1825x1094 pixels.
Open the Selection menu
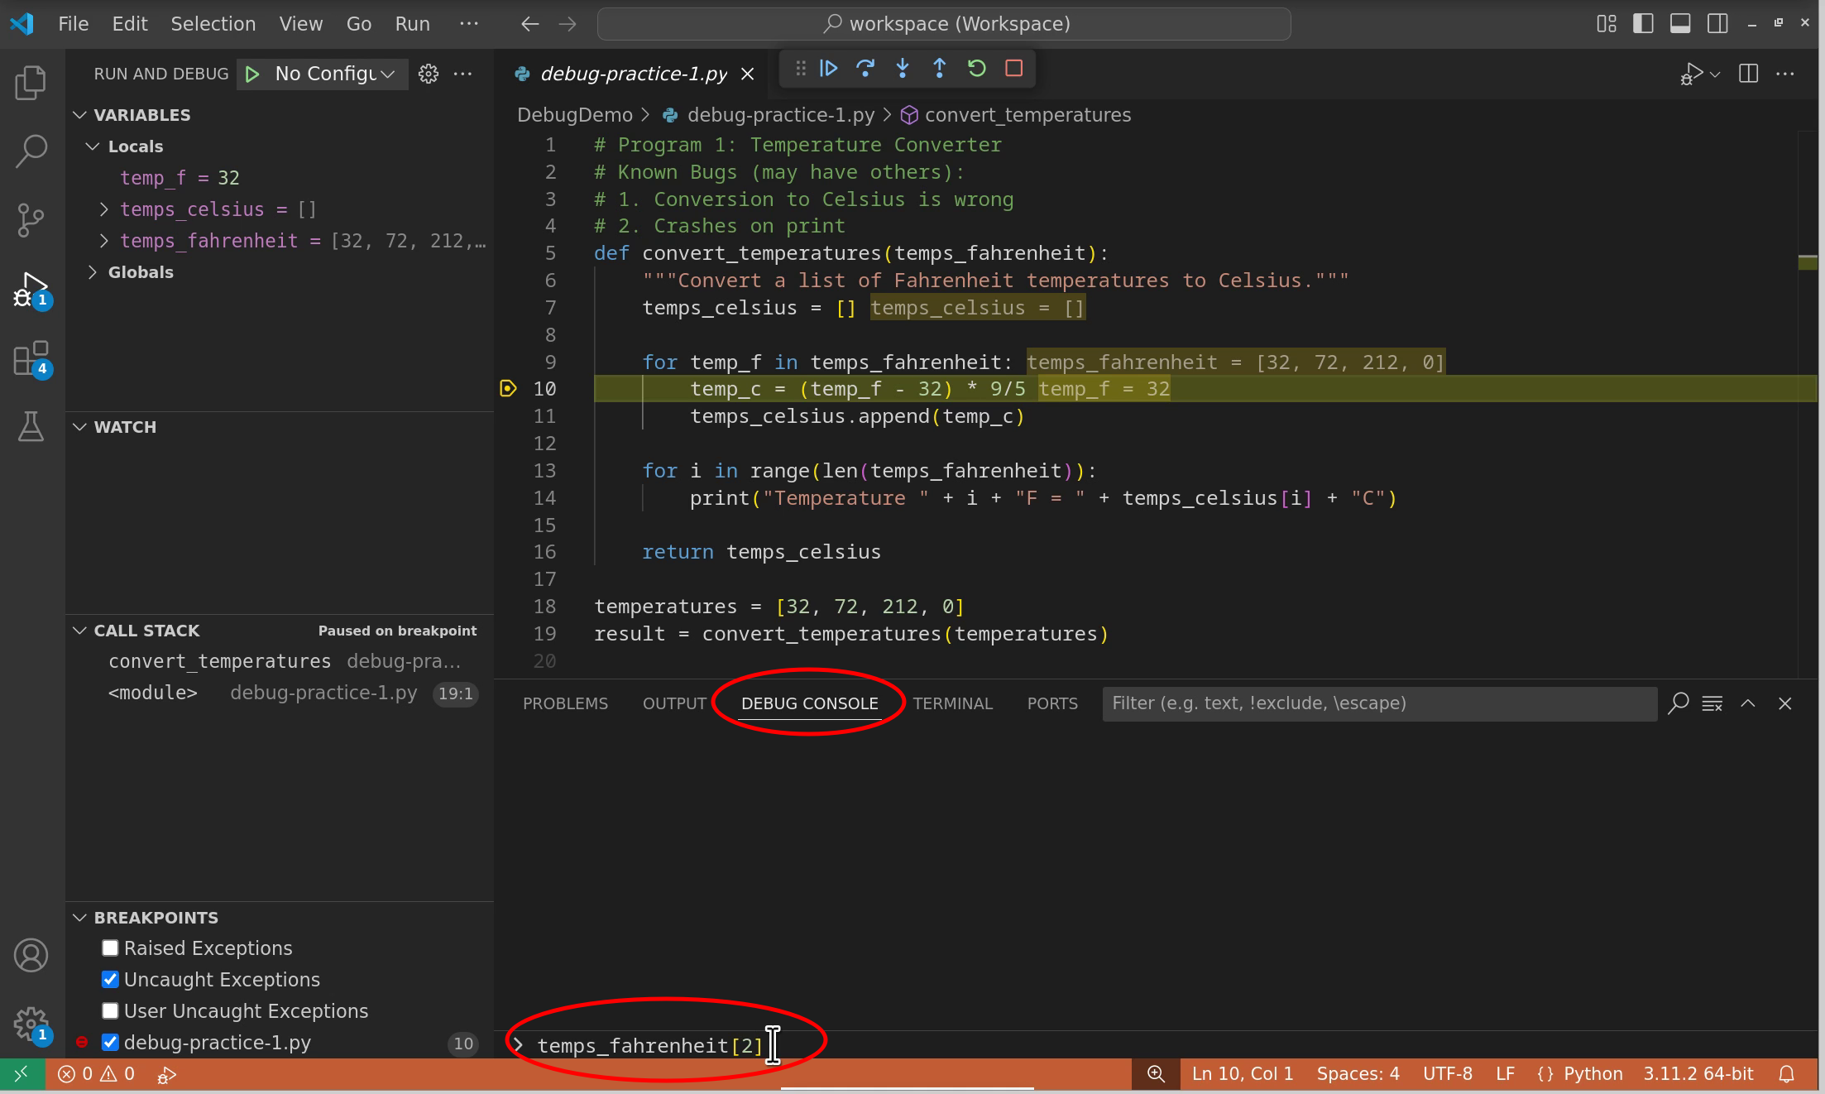pos(213,24)
